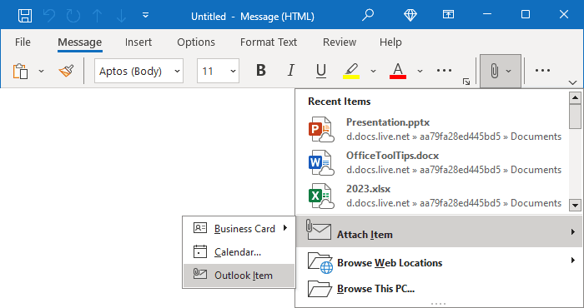Screen dimensions: 584x308
Task: Click the recent items scroll down arrow
Action: point(575,205)
